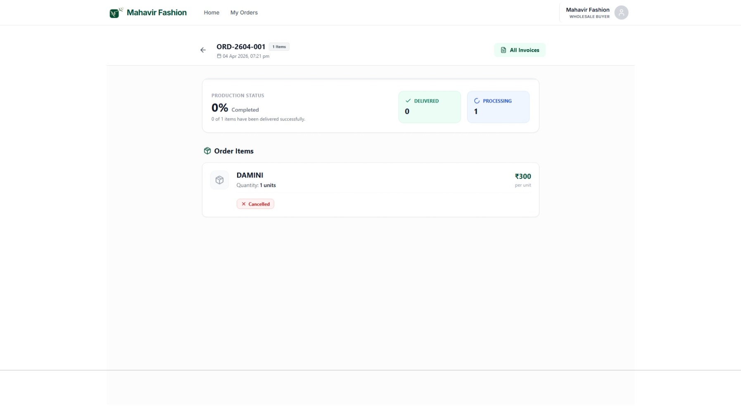Go to the Home menu item

211,13
